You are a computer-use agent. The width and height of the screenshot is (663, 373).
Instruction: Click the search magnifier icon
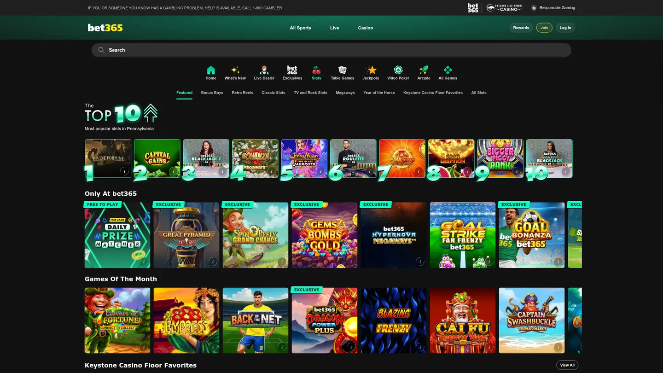101,50
